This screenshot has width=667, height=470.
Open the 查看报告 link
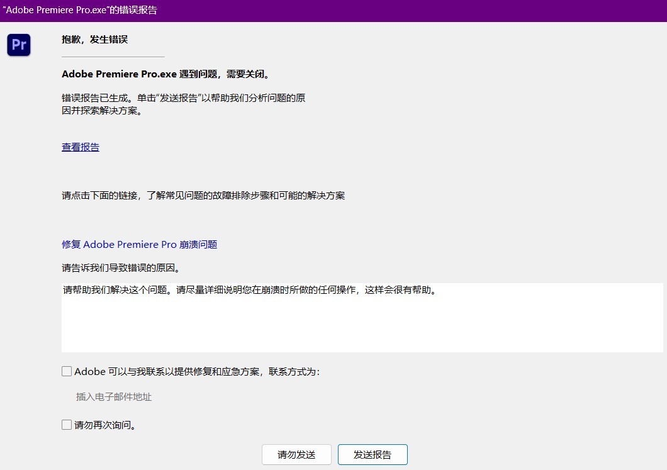pos(81,147)
